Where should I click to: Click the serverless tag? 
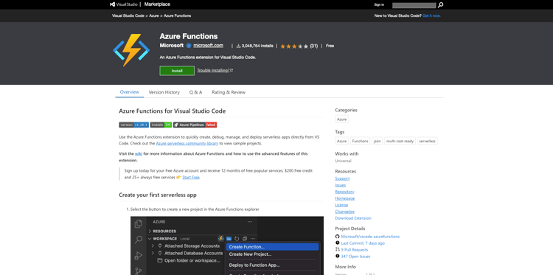click(428, 141)
